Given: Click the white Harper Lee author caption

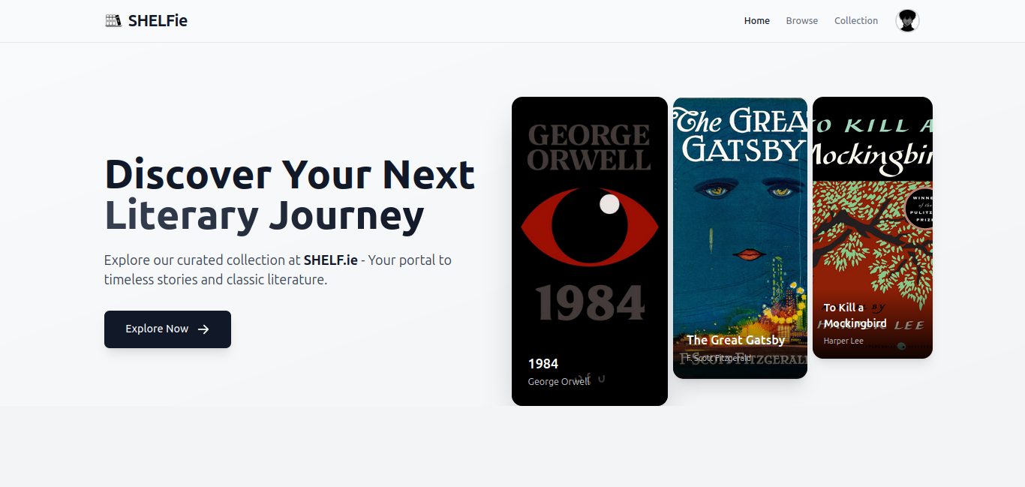Looking at the screenshot, I should [843, 341].
